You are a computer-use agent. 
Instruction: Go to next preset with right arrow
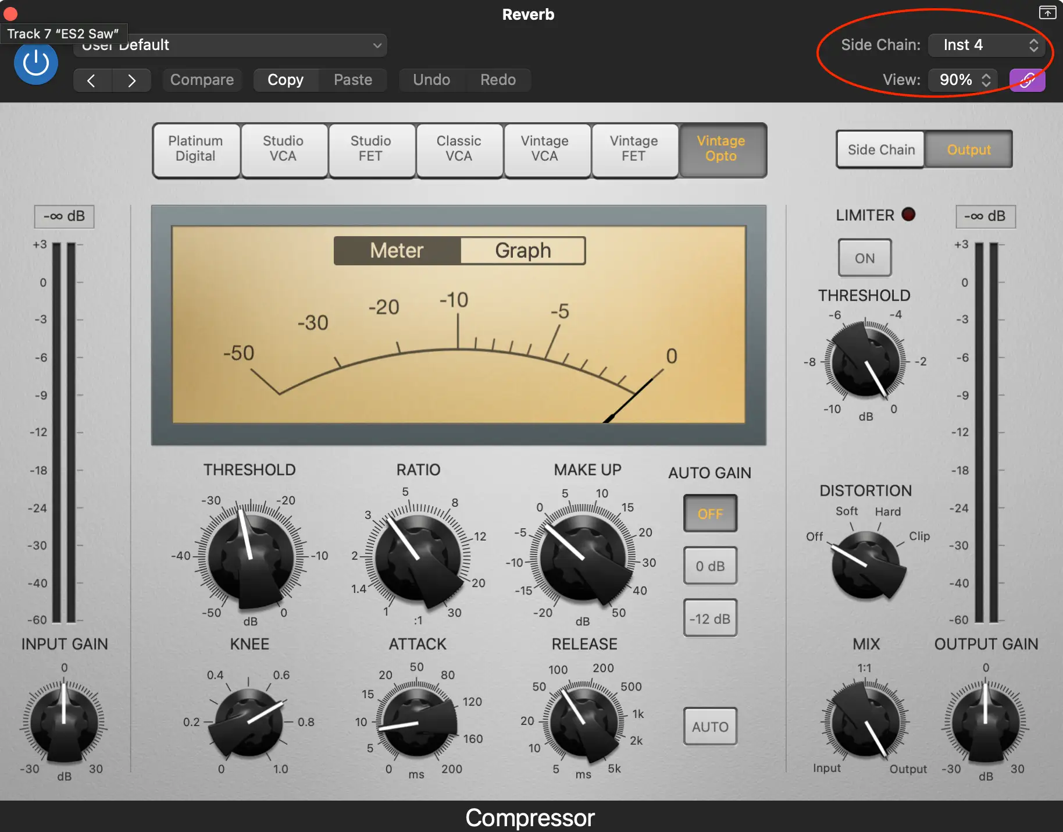coord(131,80)
